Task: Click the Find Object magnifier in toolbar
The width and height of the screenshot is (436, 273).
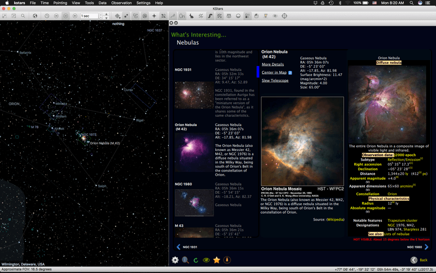Action: [x=23, y=16]
